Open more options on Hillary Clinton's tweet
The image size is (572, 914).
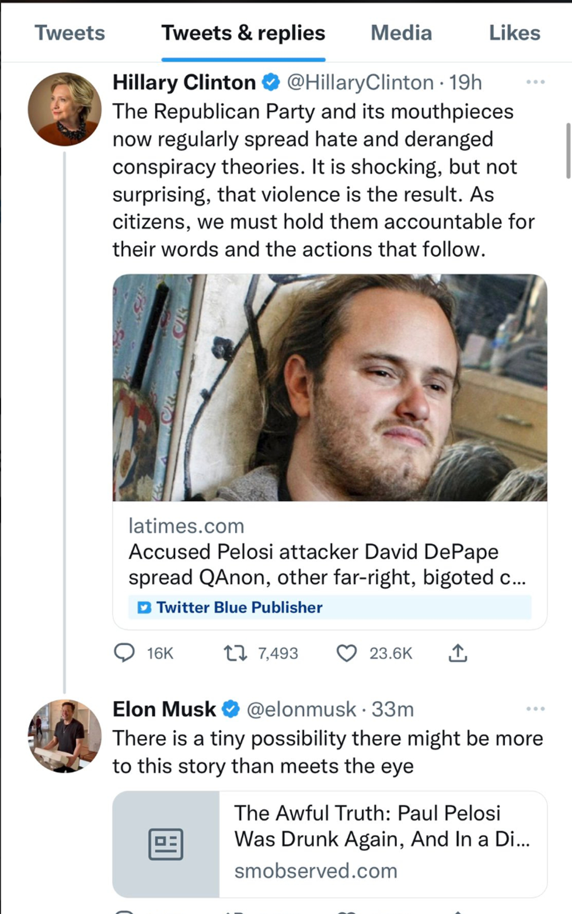pyautogui.click(x=535, y=82)
